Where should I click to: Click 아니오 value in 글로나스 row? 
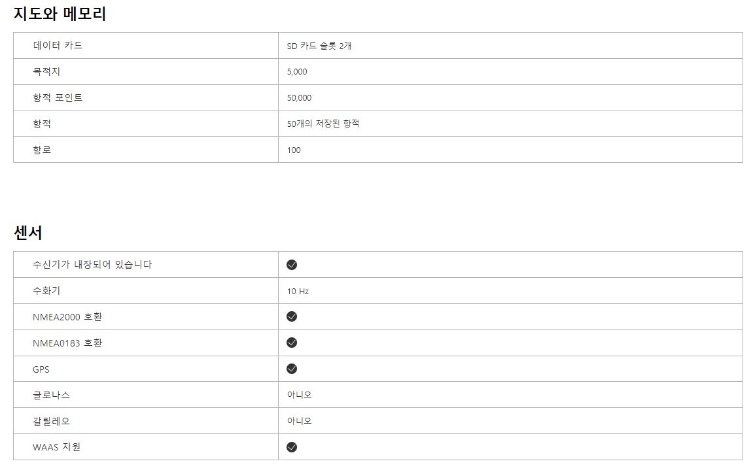pos(299,395)
